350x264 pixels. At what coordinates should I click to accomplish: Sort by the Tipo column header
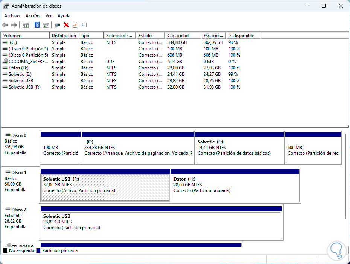click(91, 36)
